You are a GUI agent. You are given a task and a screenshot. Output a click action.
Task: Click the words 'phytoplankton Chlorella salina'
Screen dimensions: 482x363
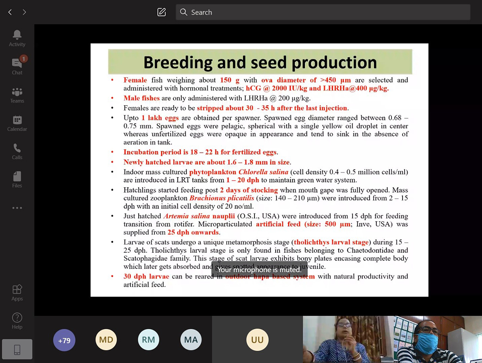pos(239,172)
